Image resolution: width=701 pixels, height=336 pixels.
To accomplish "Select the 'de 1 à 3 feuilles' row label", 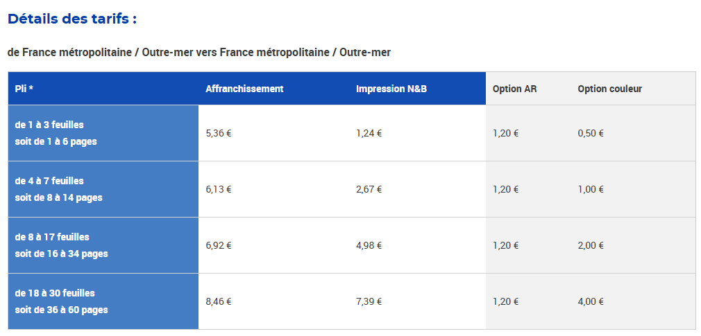I will tap(49, 125).
